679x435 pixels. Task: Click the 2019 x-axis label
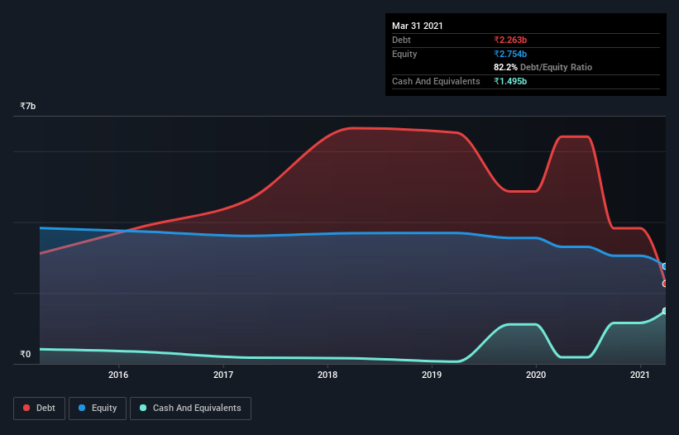click(x=432, y=375)
